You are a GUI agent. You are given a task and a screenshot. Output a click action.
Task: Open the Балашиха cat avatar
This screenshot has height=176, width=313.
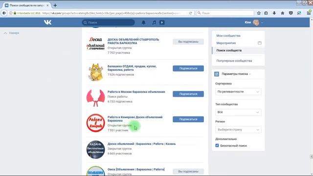point(96,72)
